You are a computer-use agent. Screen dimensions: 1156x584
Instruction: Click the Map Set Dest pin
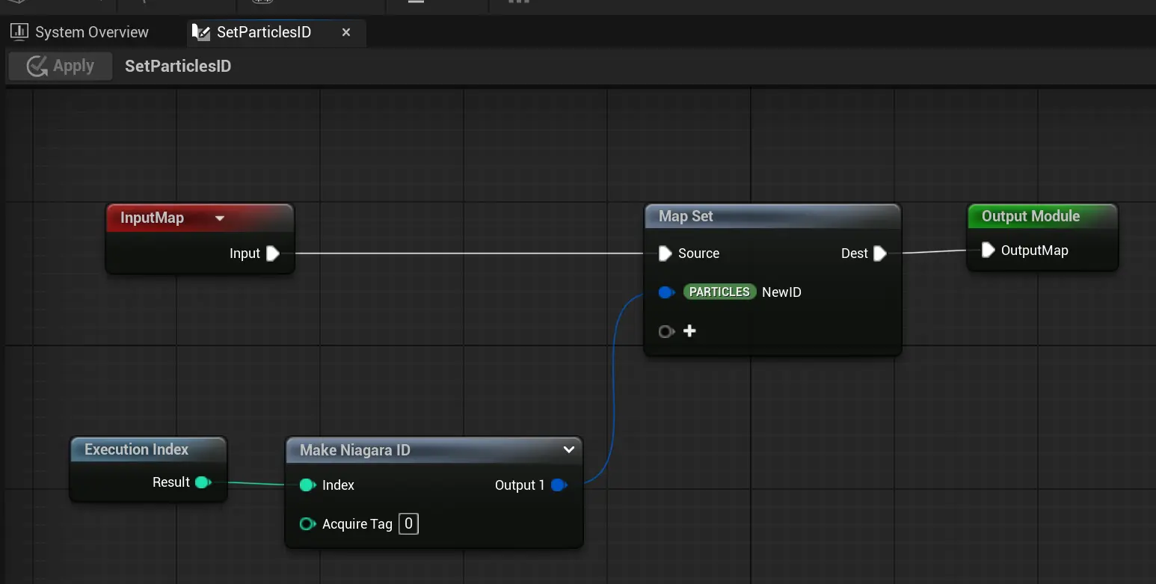point(880,253)
